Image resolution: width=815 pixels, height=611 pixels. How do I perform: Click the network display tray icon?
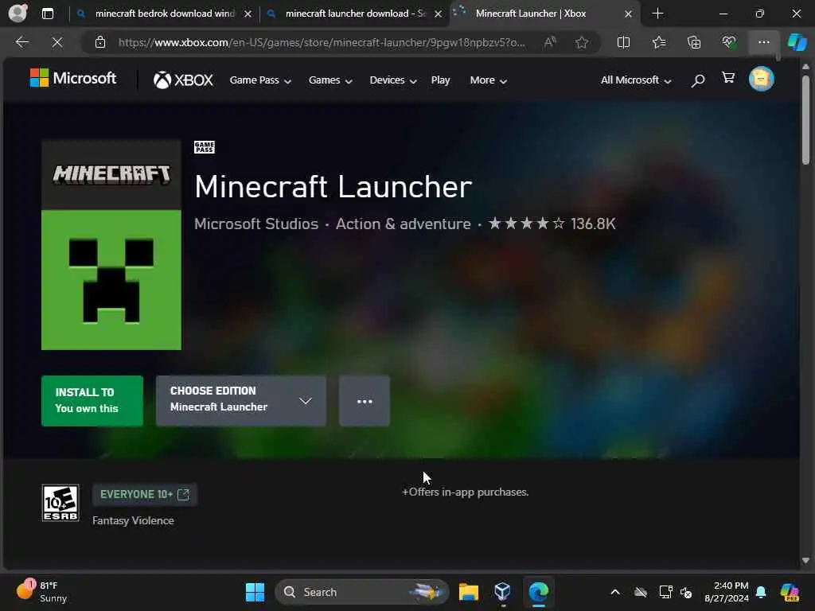coord(665,592)
